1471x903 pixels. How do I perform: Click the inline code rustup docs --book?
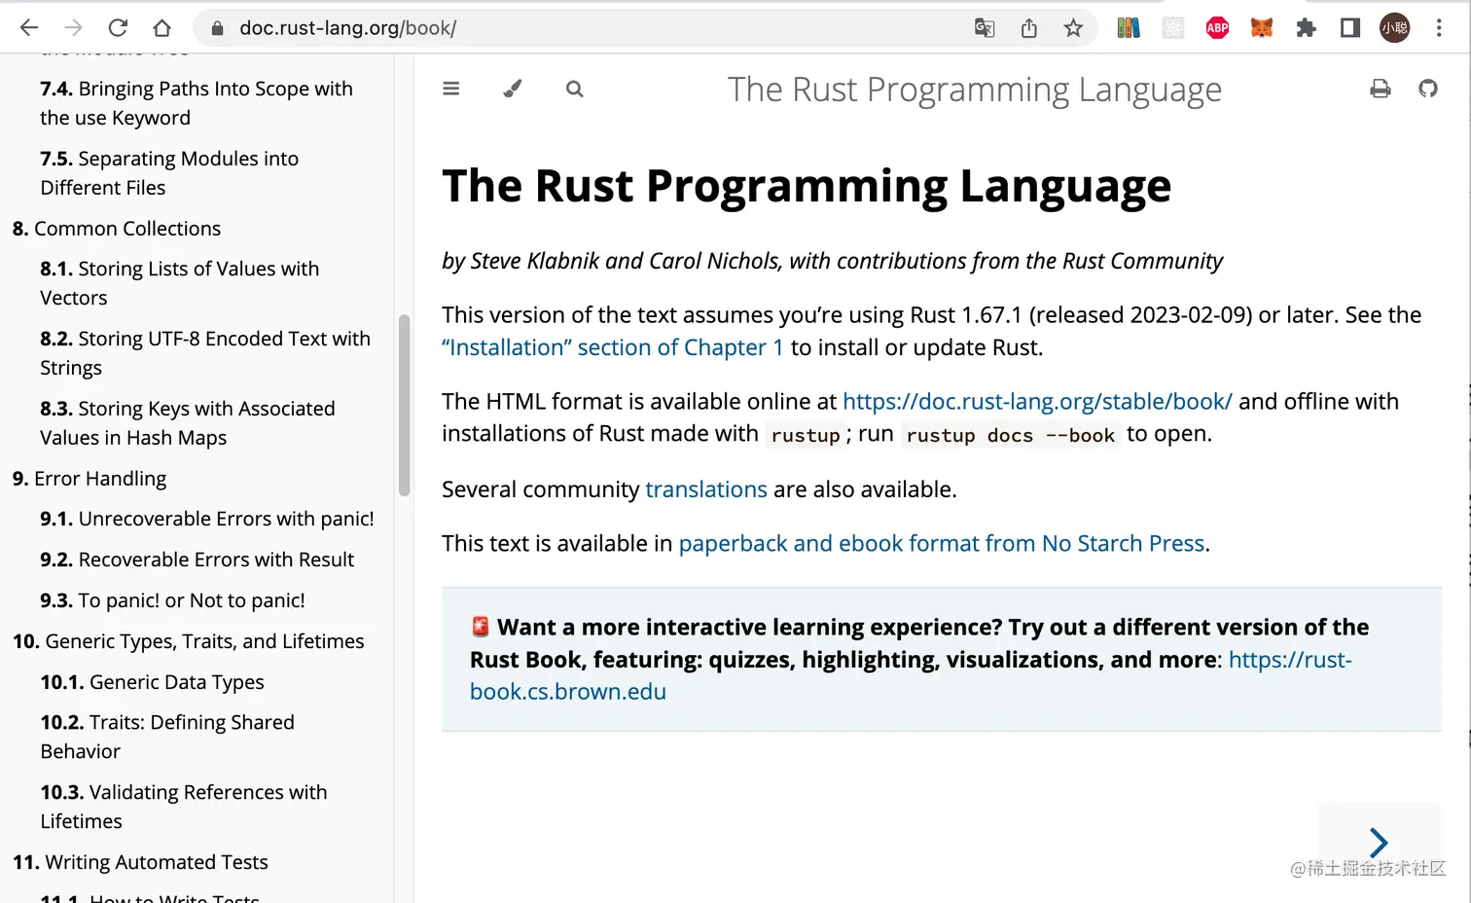click(1010, 435)
